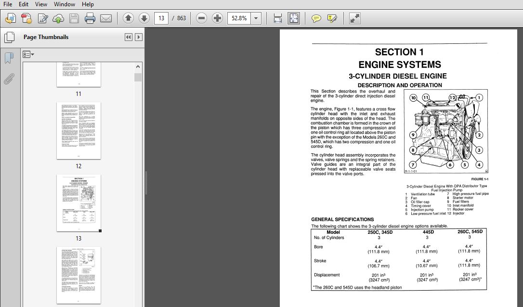Click the Save floppy disk icon
523x307 pixels.
click(x=74, y=18)
